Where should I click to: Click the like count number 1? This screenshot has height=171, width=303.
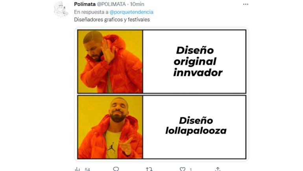[x=191, y=169]
